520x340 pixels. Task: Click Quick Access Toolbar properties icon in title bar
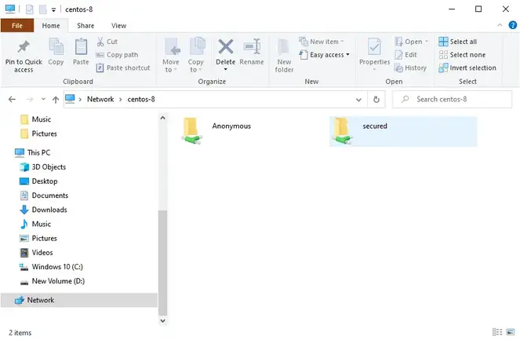click(30, 9)
